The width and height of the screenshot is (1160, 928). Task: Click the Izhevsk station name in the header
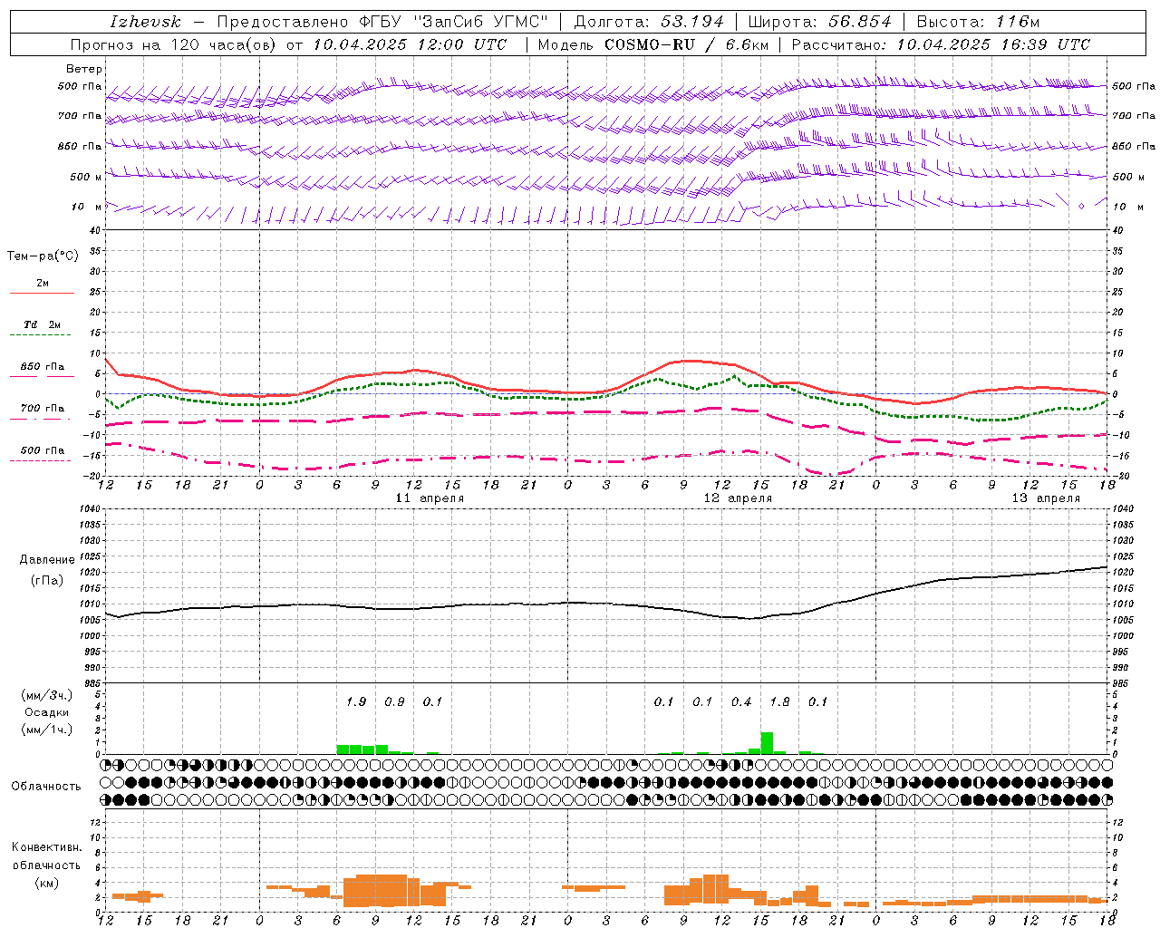click(x=145, y=22)
